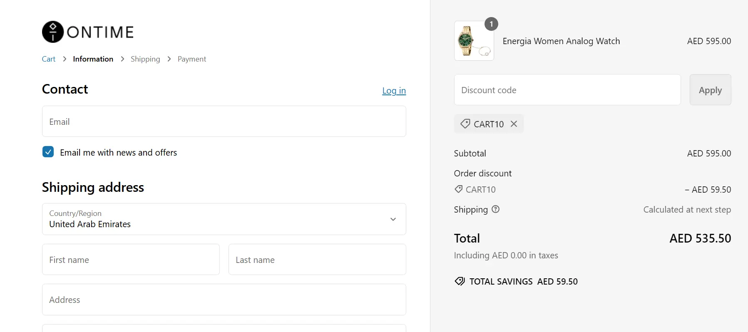Uncheck Email me with news and offers
Viewport: 748px width, 332px height.
[x=48, y=152]
